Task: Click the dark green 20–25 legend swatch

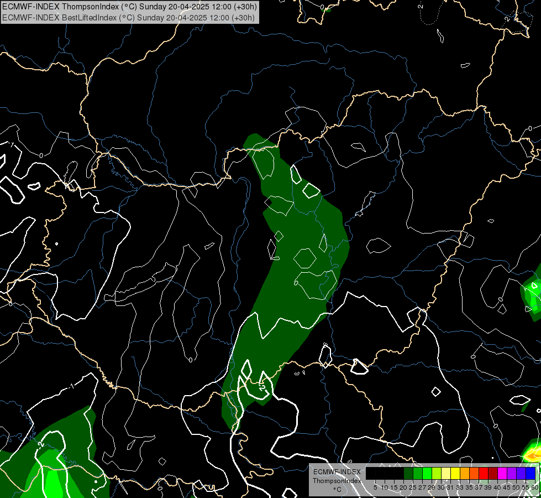Action: pos(408,473)
